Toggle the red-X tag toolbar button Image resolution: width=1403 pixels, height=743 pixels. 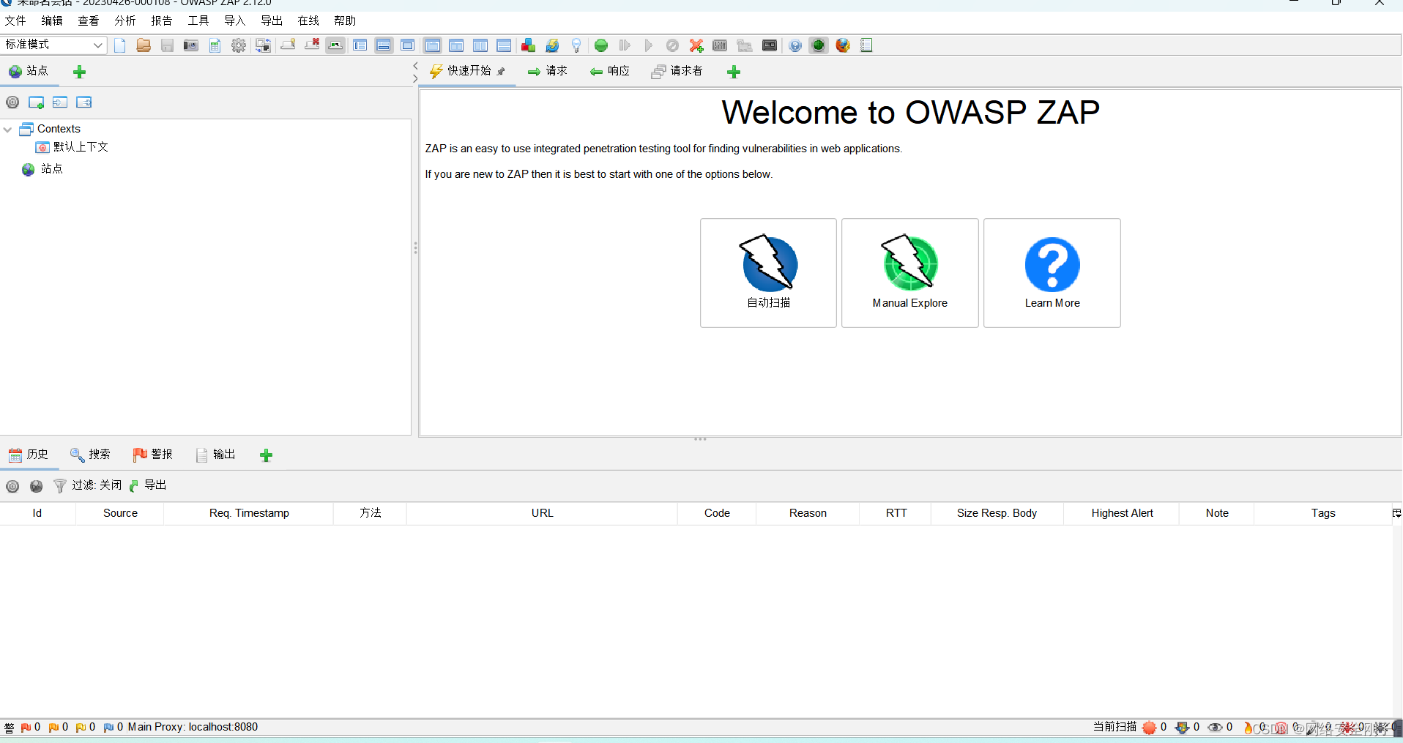[312, 45]
